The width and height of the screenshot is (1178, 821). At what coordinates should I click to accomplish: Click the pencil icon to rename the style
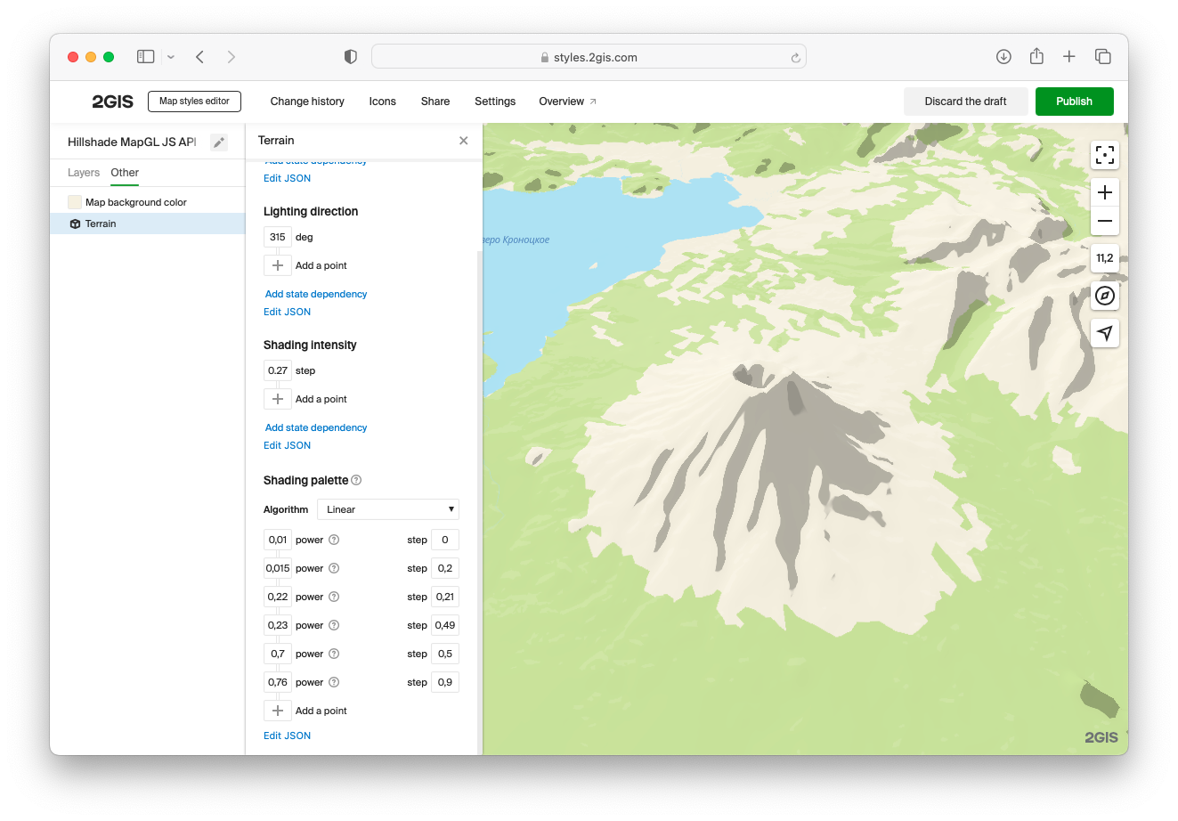point(219,142)
